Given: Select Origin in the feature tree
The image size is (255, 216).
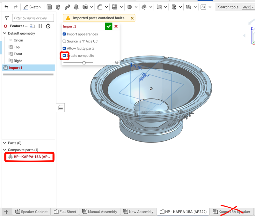Looking at the screenshot, I should click(x=18, y=40).
